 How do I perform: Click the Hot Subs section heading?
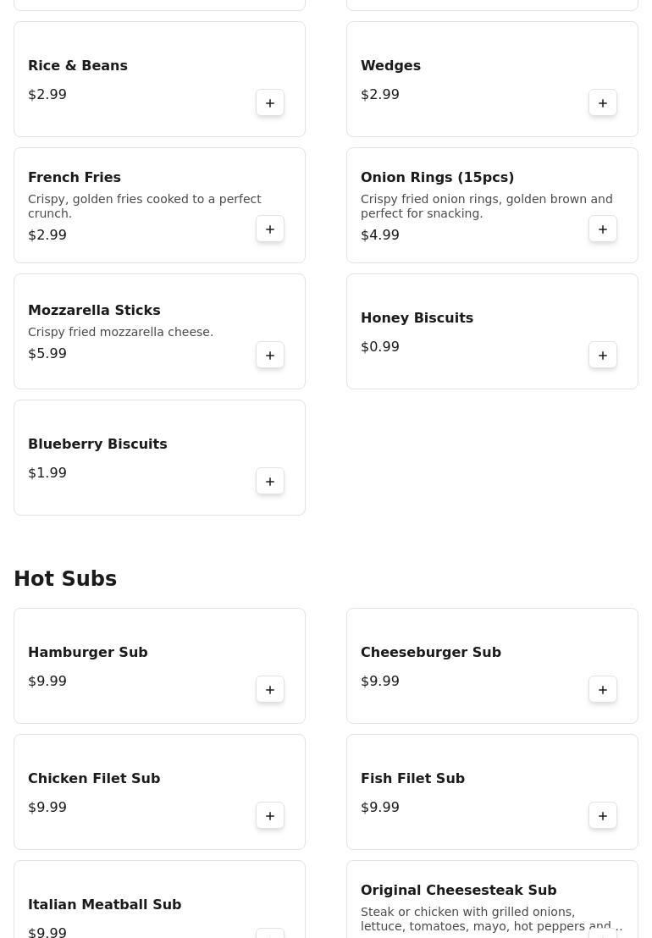click(x=65, y=579)
